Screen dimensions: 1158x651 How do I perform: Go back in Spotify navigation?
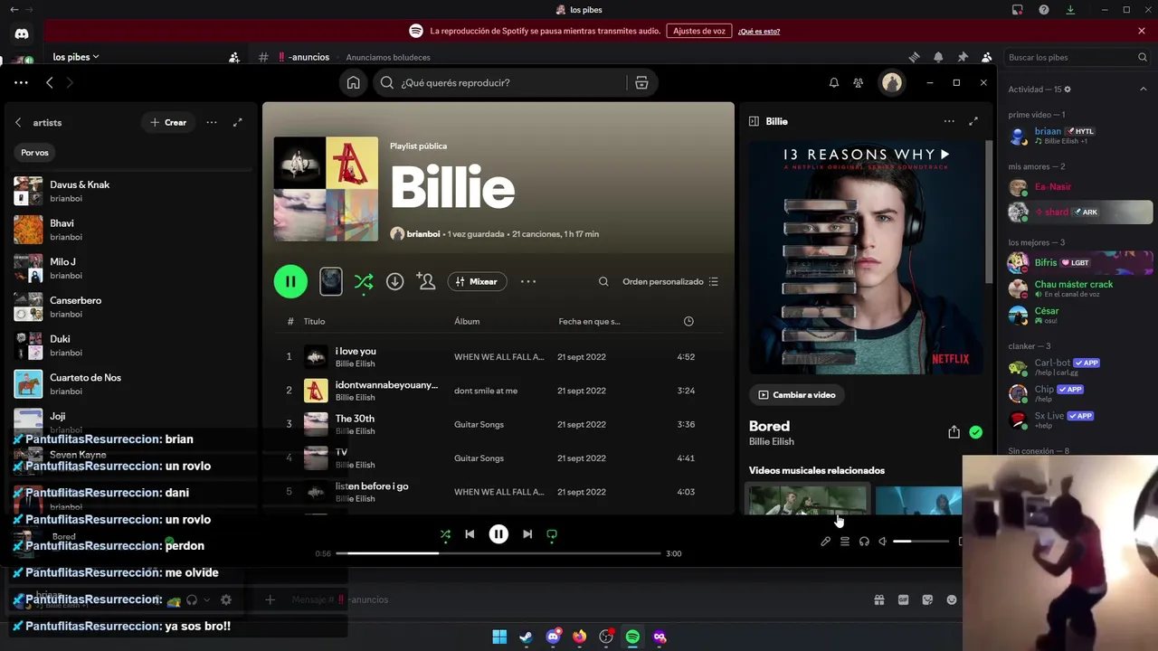click(x=50, y=82)
